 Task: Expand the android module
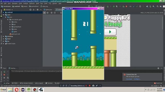tap(3, 13)
